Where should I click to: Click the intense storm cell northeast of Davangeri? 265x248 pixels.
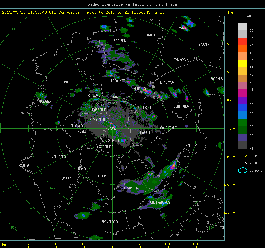click(x=173, y=166)
